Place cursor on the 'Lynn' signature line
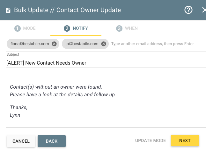Image resolution: width=206 pixels, height=151 pixels. (15, 115)
